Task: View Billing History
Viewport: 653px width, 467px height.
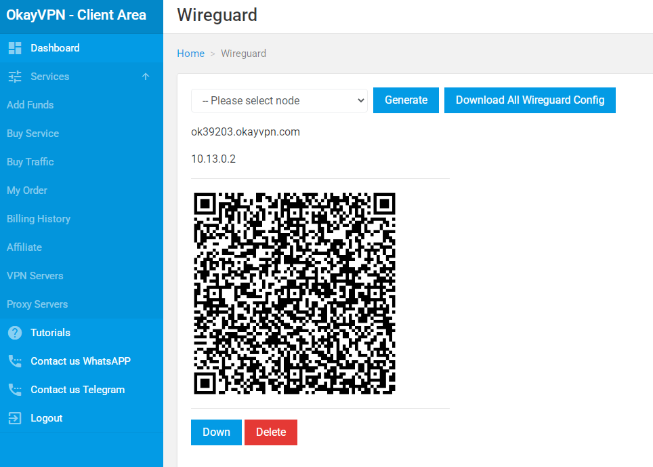Action: (38, 218)
